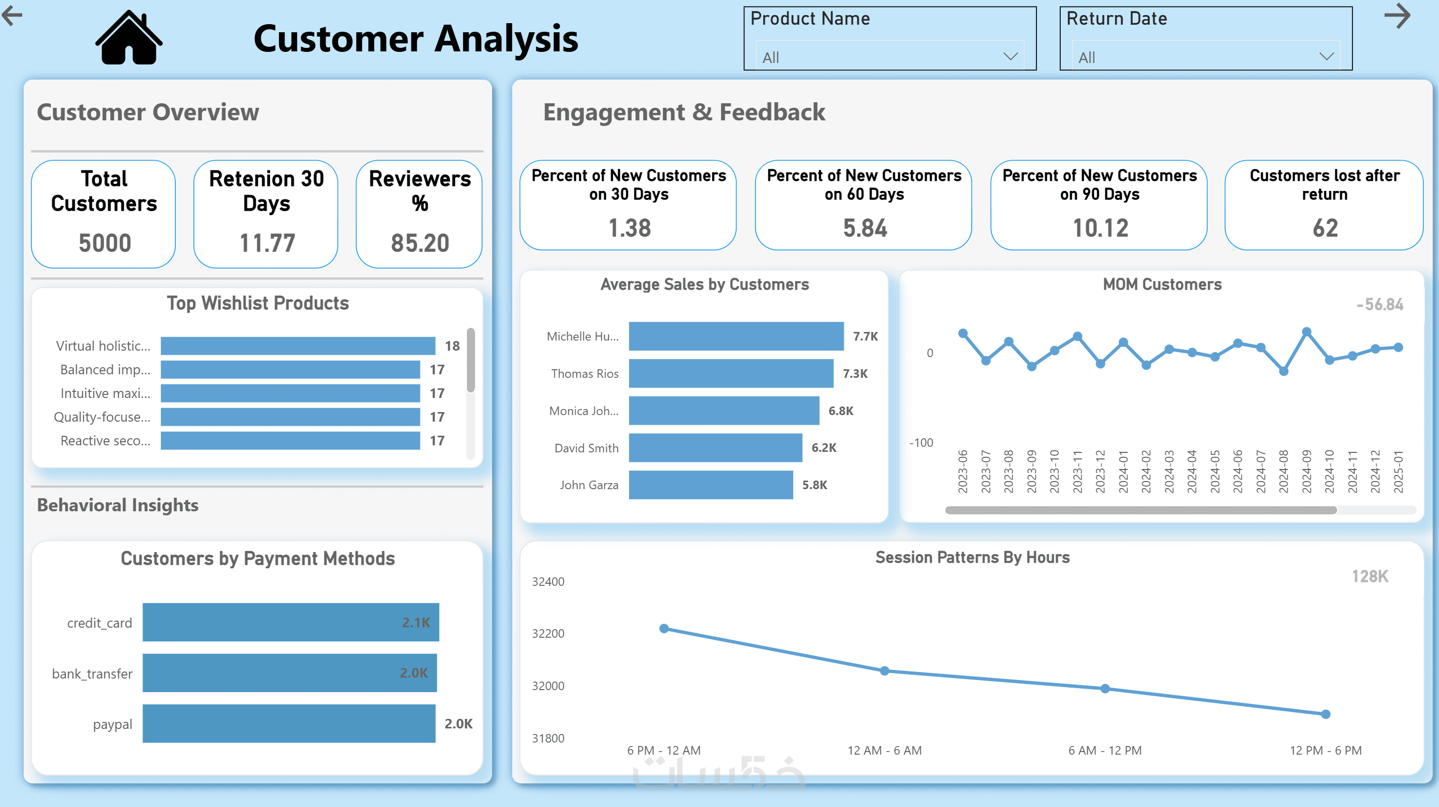
Task: Click the back arrow icon
Action: [12, 15]
